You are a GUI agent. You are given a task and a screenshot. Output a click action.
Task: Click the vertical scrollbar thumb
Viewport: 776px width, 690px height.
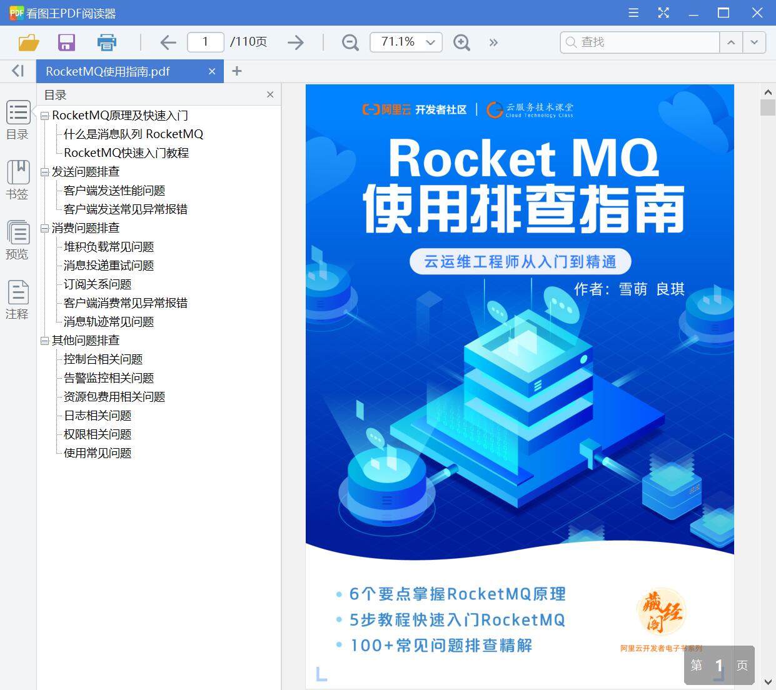point(768,107)
